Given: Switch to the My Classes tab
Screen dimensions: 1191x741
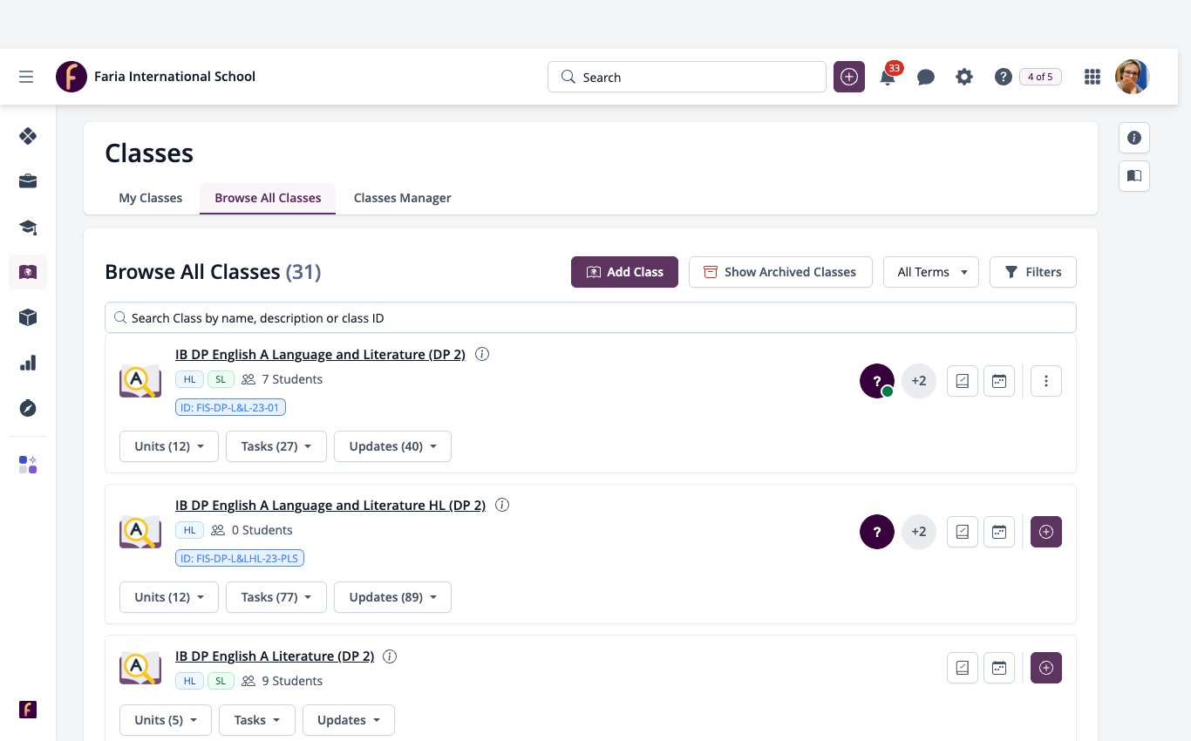Looking at the screenshot, I should tap(151, 198).
